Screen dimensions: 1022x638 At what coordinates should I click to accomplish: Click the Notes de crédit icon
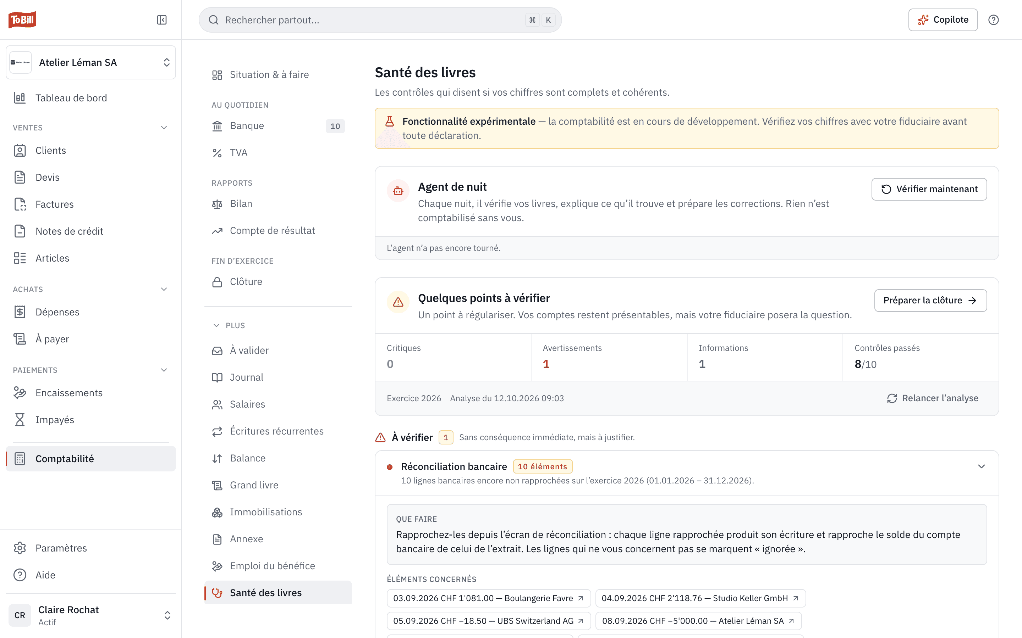20,231
